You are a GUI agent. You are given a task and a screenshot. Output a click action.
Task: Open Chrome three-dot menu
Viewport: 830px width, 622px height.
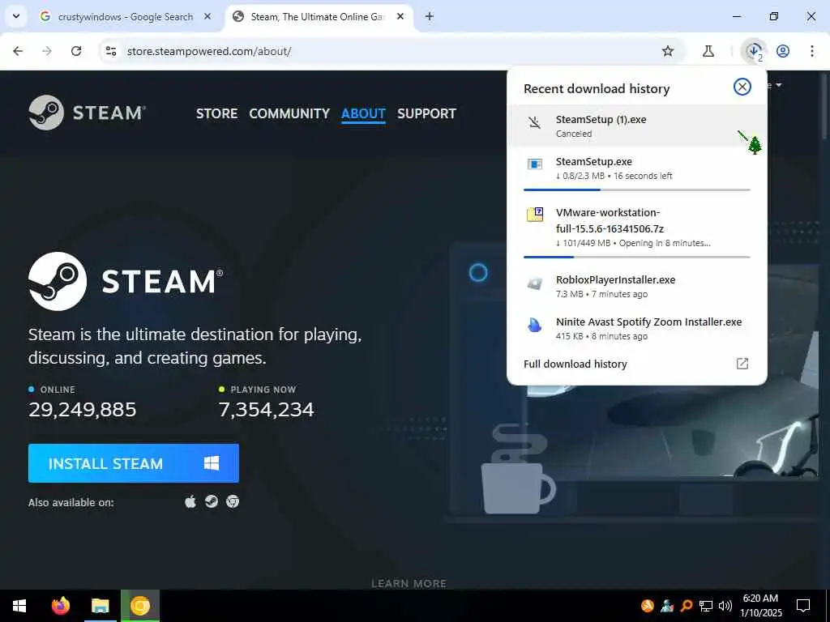[812, 51]
